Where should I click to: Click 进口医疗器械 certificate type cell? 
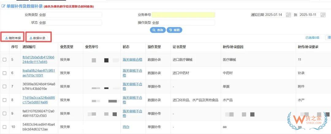click(x=182, y=60)
